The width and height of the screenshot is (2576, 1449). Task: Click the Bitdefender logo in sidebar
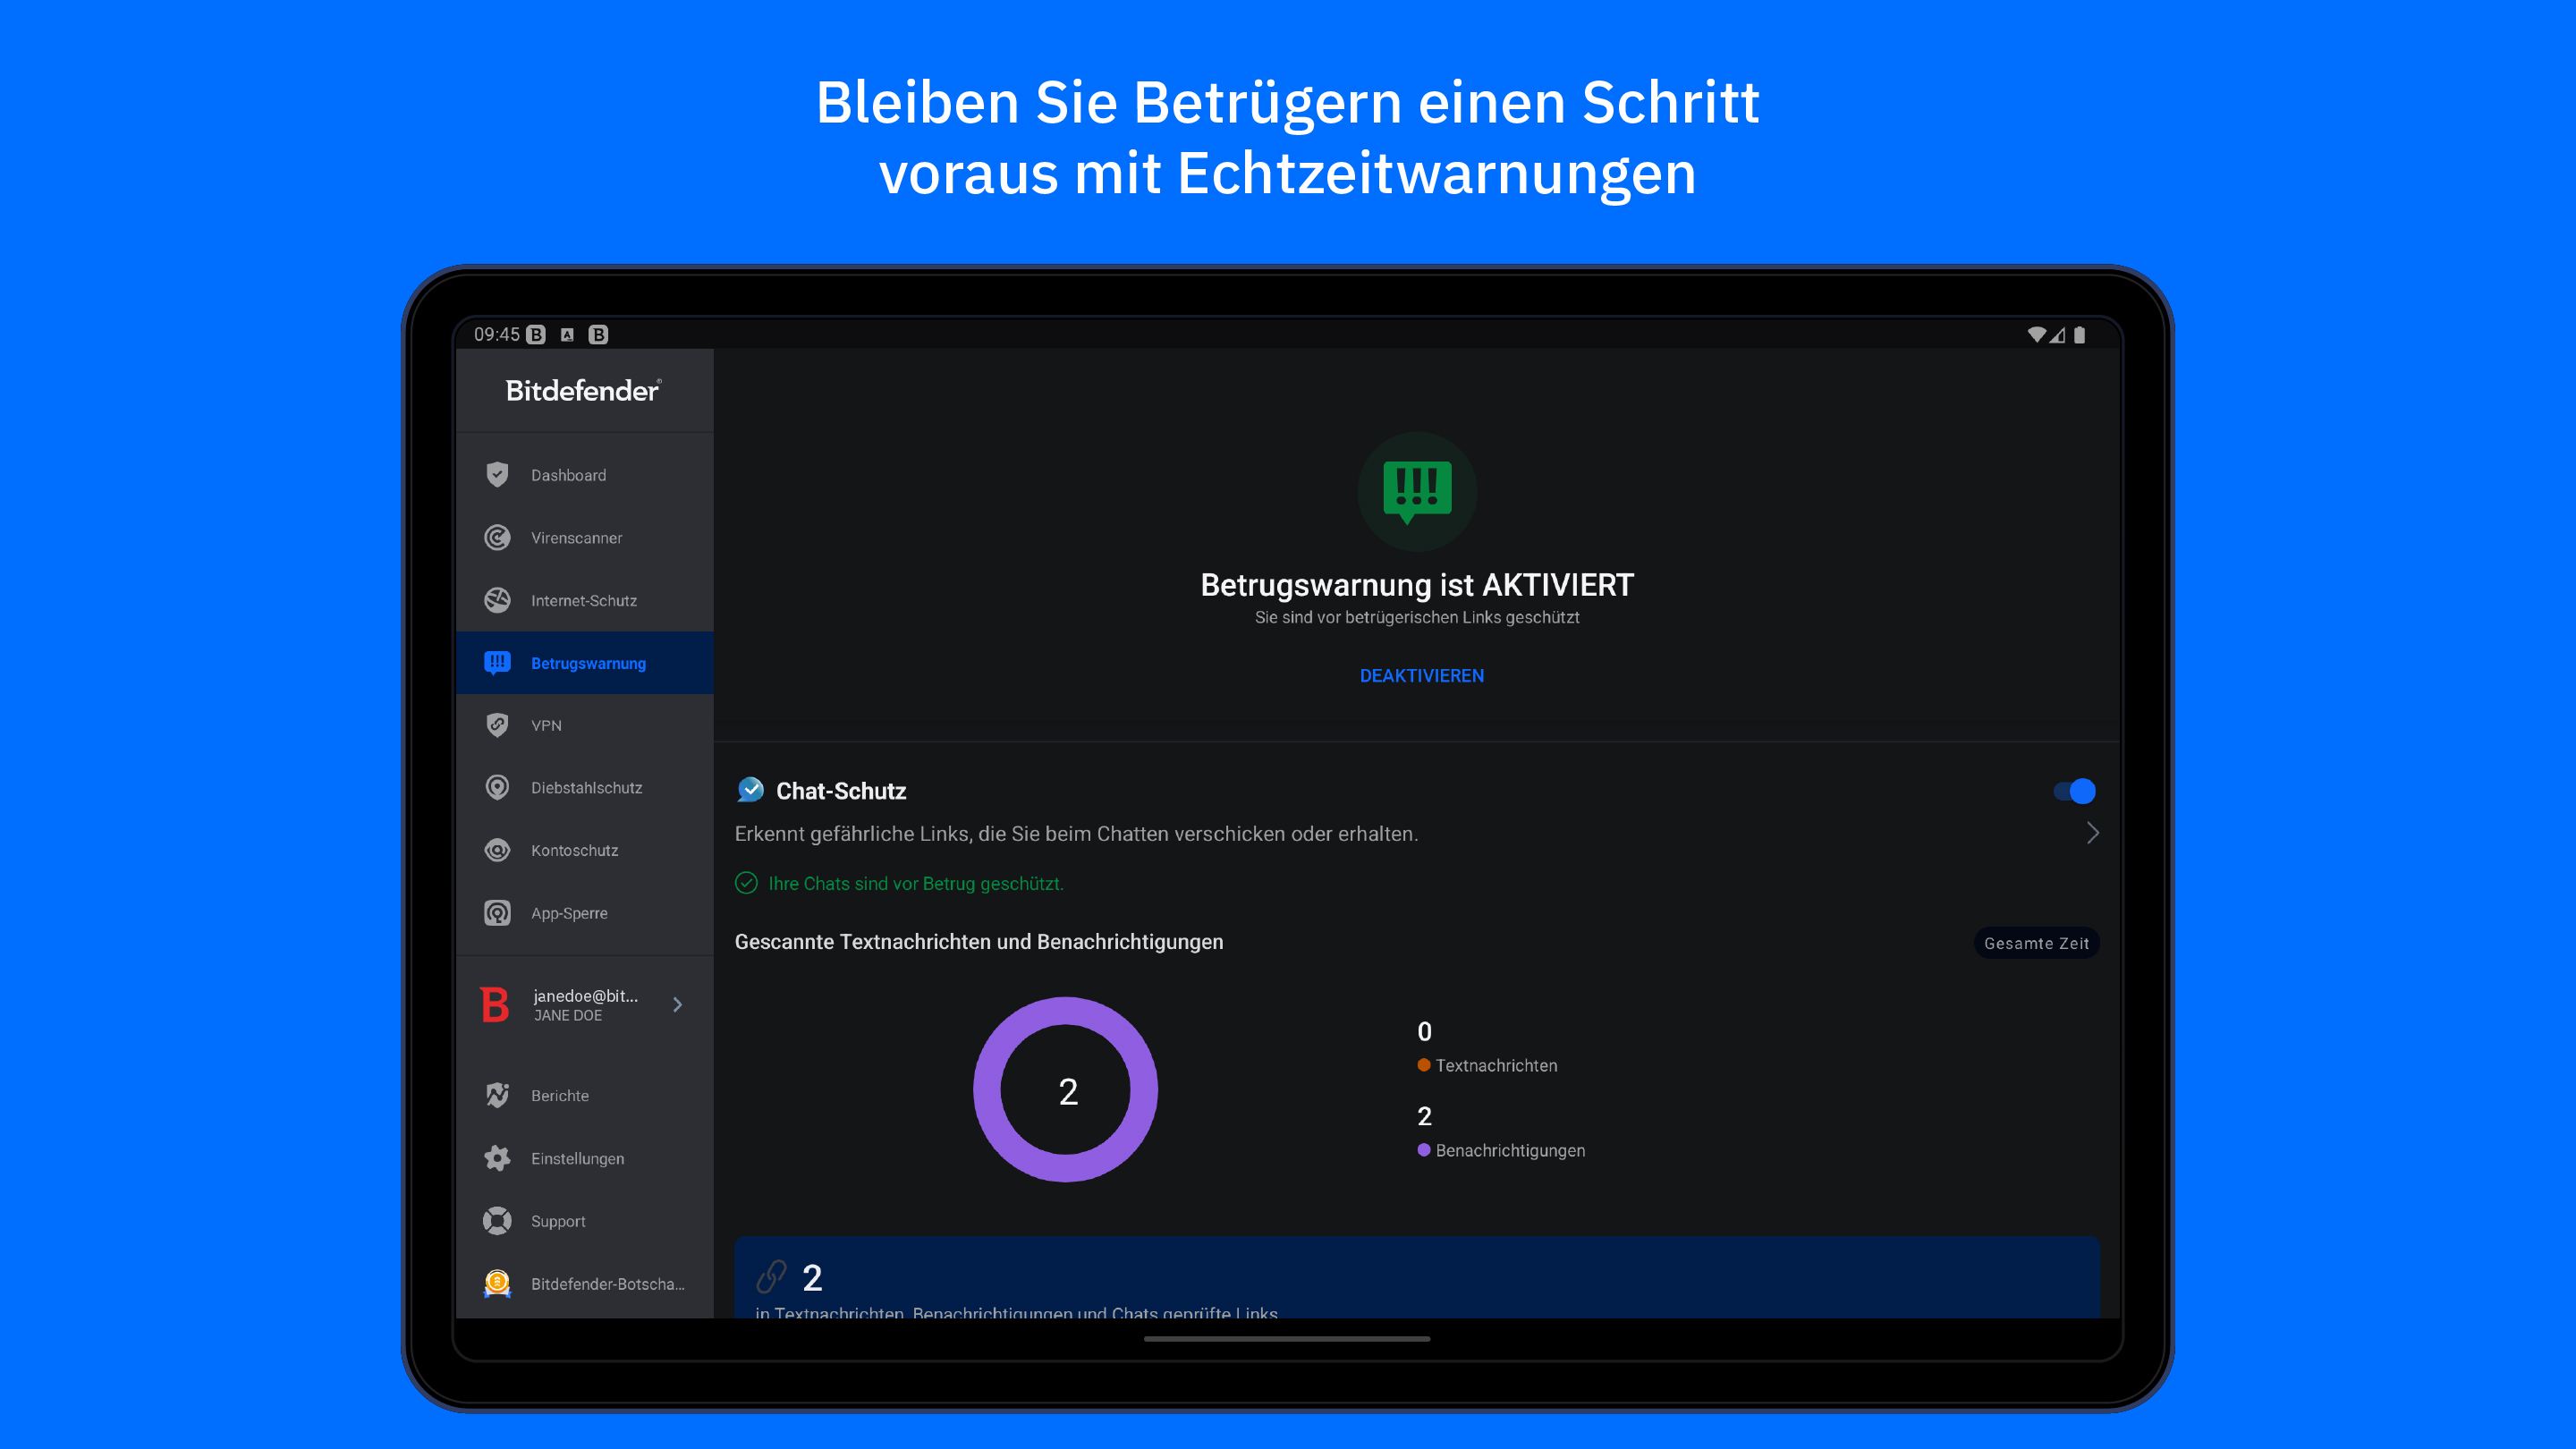583,390
